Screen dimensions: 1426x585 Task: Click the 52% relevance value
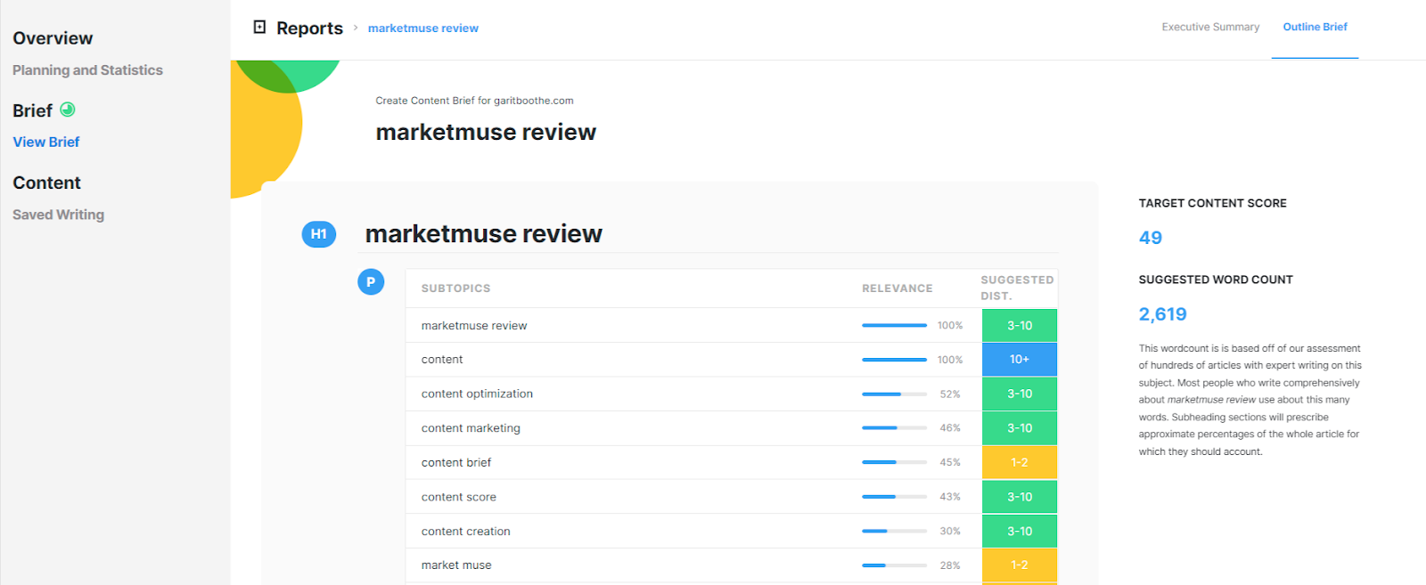click(x=950, y=394)
